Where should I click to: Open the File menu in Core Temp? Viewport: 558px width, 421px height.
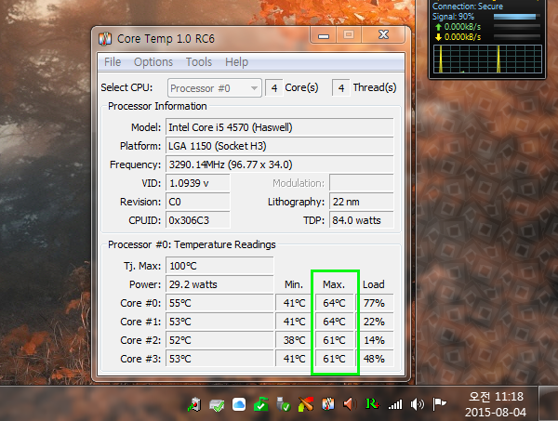[113, 62]
